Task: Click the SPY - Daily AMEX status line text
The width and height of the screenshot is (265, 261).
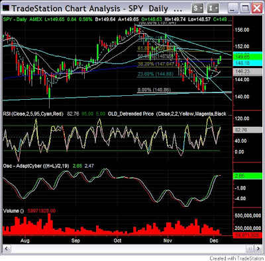Action: tap(23, 19)
